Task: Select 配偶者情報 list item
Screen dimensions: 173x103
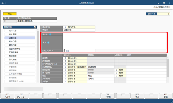Action: [x=20, y=52]
